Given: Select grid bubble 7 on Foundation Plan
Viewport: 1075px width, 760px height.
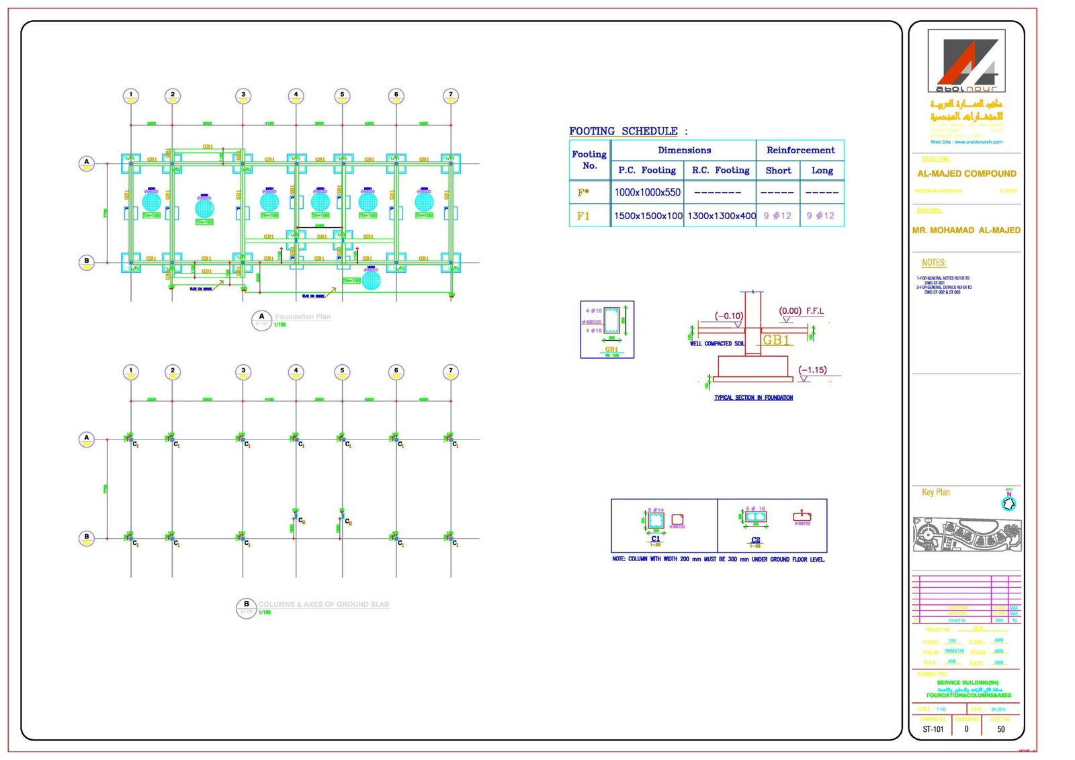Looking at the screenshot, I should pyautogui.click(x=451, y=95).
